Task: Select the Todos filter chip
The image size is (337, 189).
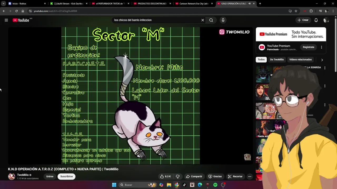Action: click(x=261, y=60)
